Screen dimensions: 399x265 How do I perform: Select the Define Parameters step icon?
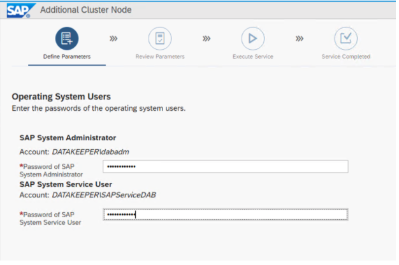point(67,38)
